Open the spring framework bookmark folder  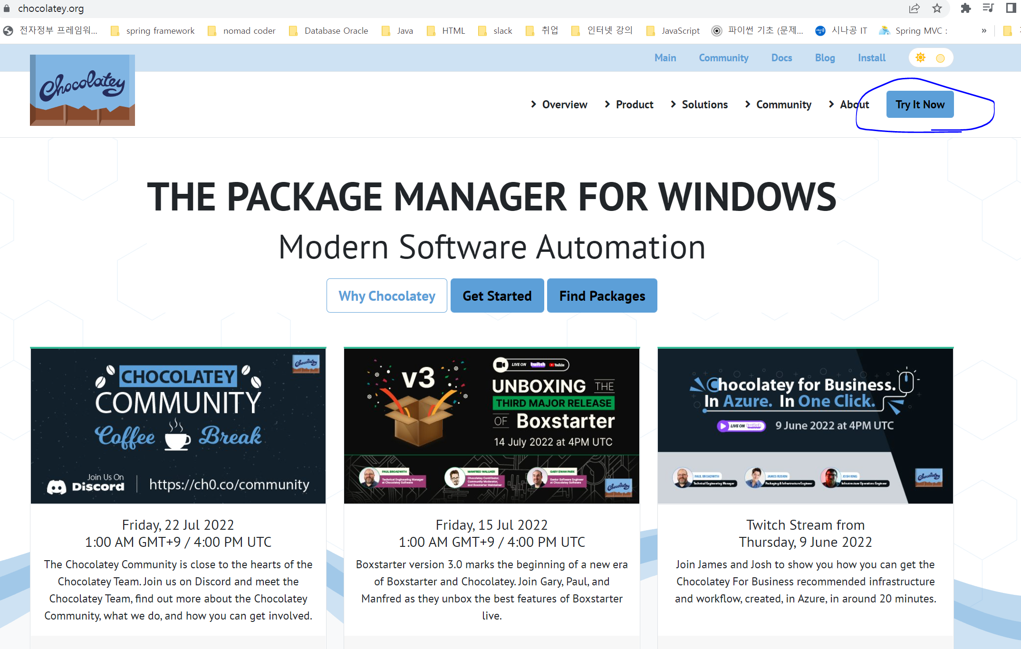click(x=153, y=31)
